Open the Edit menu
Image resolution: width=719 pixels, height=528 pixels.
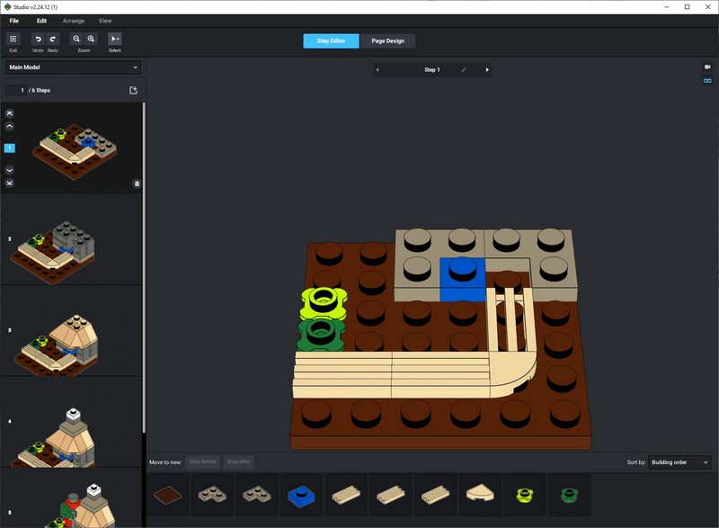tap(41, 20)
